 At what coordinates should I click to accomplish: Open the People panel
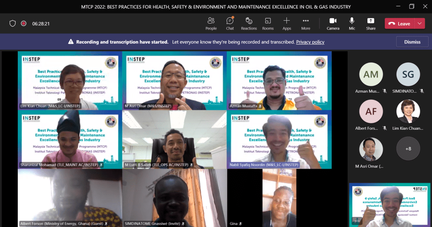[211, 24]
